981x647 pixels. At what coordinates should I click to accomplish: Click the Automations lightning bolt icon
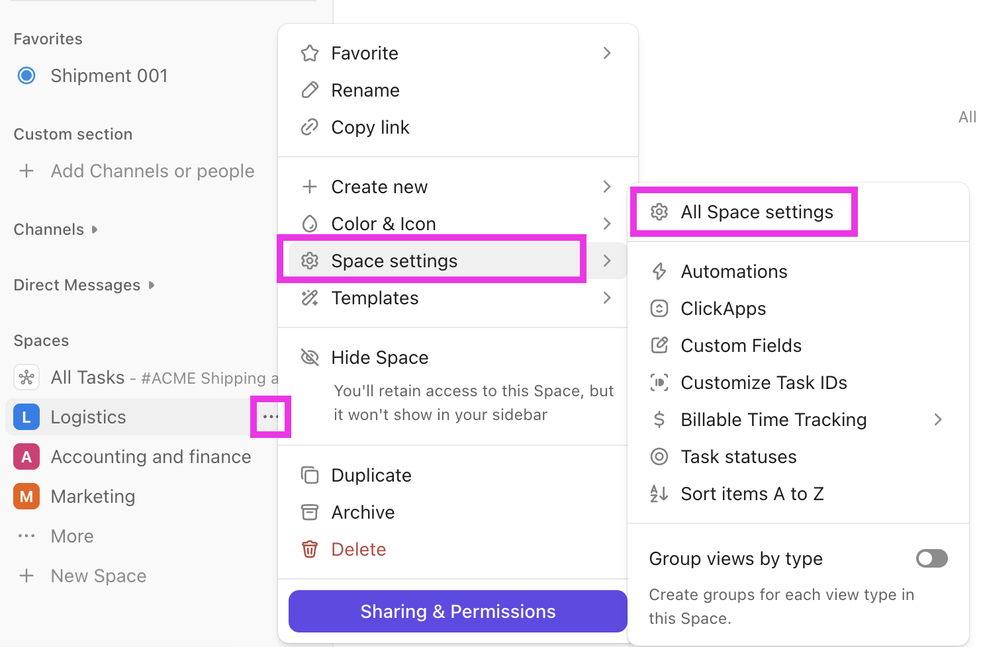(659, 271)
